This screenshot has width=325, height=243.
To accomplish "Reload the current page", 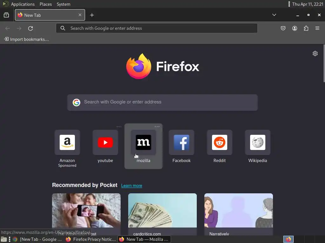I will click(30, 28).
